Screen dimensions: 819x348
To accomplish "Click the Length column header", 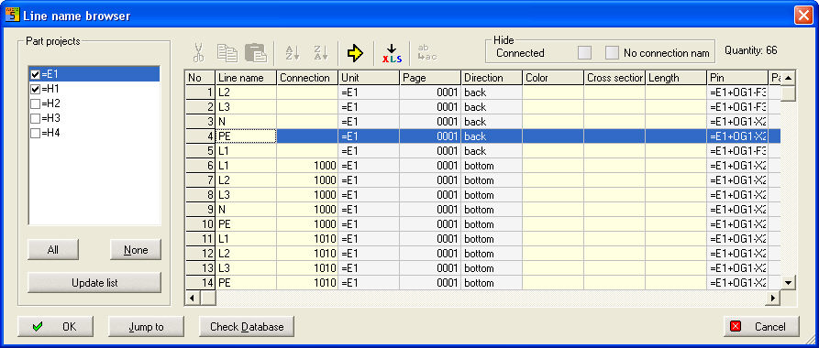I will [676, 78].
